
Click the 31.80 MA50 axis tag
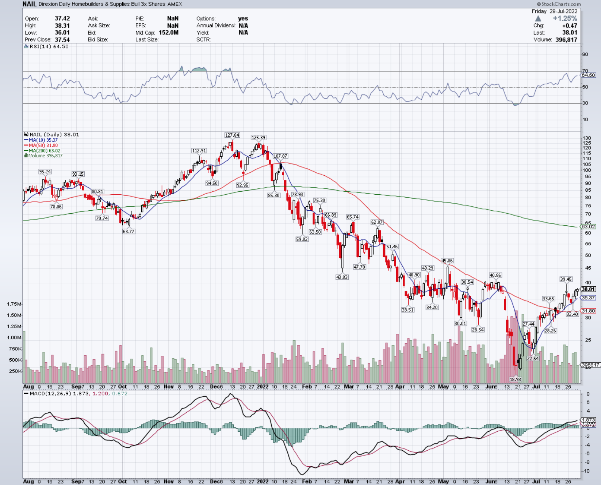click(588, 311)
